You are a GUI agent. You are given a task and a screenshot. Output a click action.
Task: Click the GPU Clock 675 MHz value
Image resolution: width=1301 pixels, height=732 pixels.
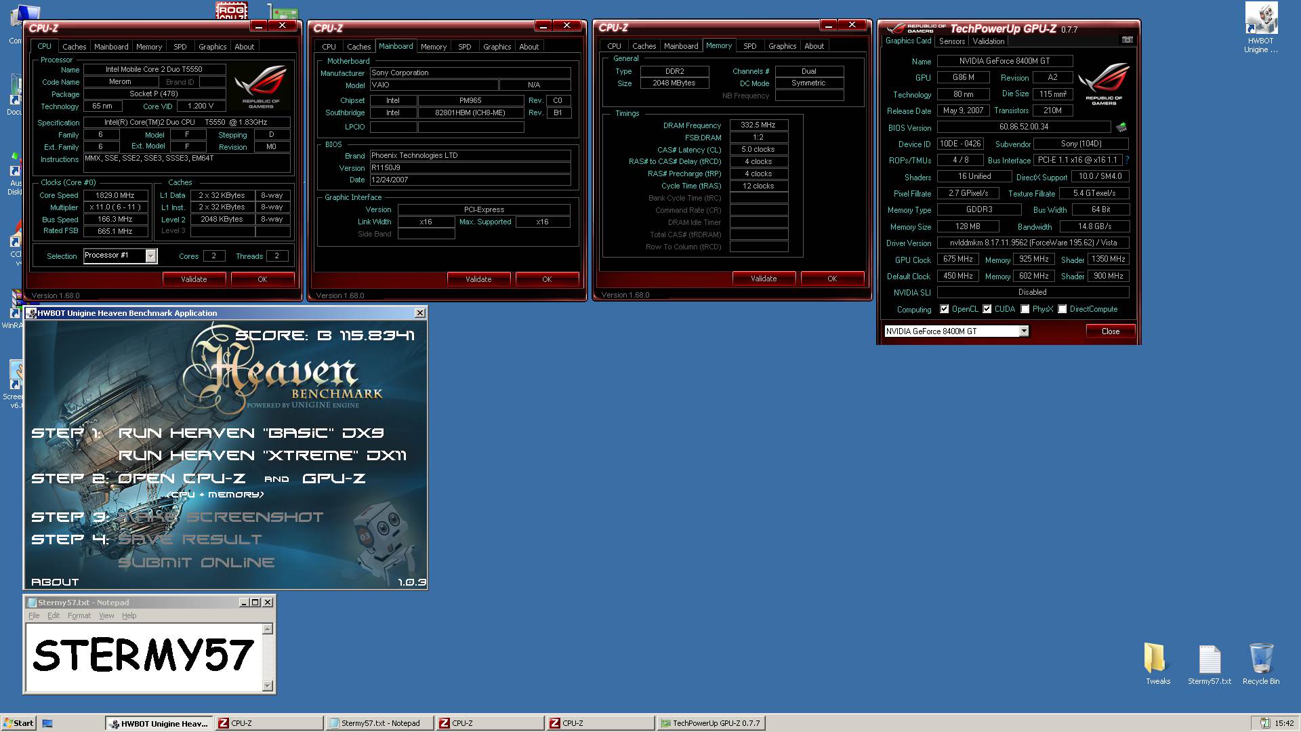coord(957,259)
